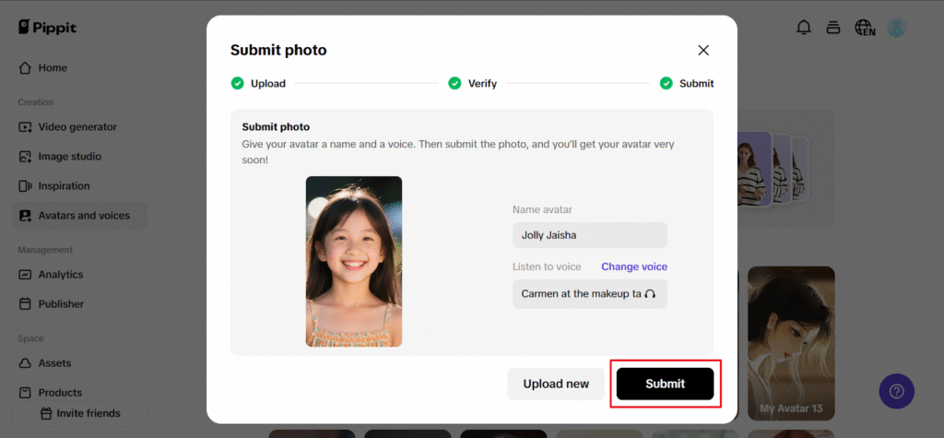Click the black Submit button
Image resolution: width=944 pixels, height=438 pixels.
click(666, 385)
